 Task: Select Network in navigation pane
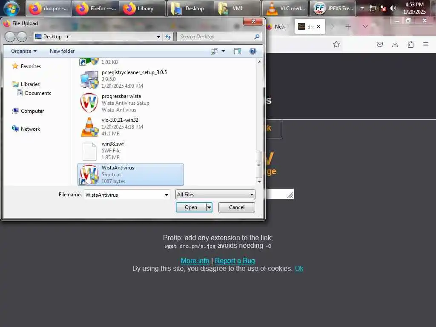click(x=26, y=129)
